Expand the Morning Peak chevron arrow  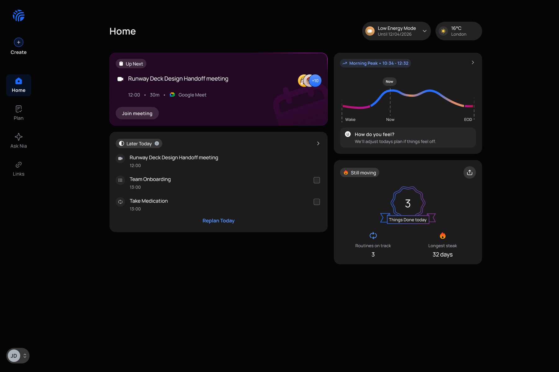click(x=473, y=62)
